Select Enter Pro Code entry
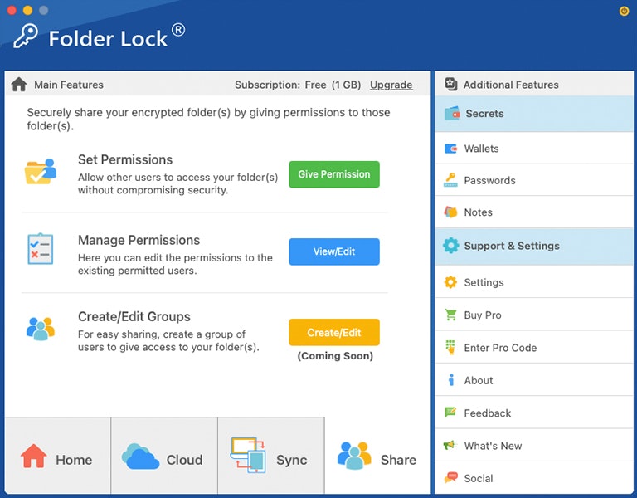The height and width of the screenshot is (498, 637). [x=534, y=347]
